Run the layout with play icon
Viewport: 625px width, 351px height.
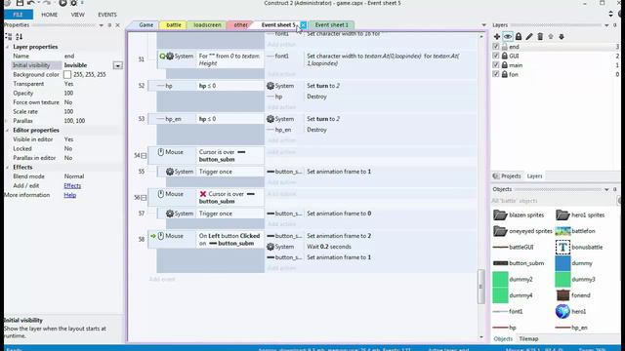[62, 3]
